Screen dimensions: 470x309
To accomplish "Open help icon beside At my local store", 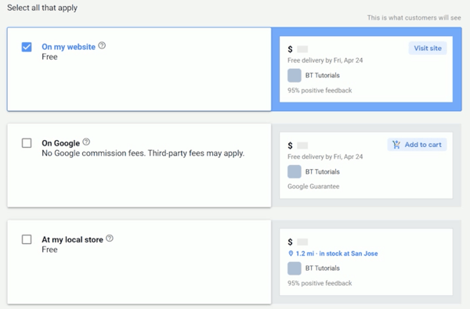I will [x=110, y=239].
